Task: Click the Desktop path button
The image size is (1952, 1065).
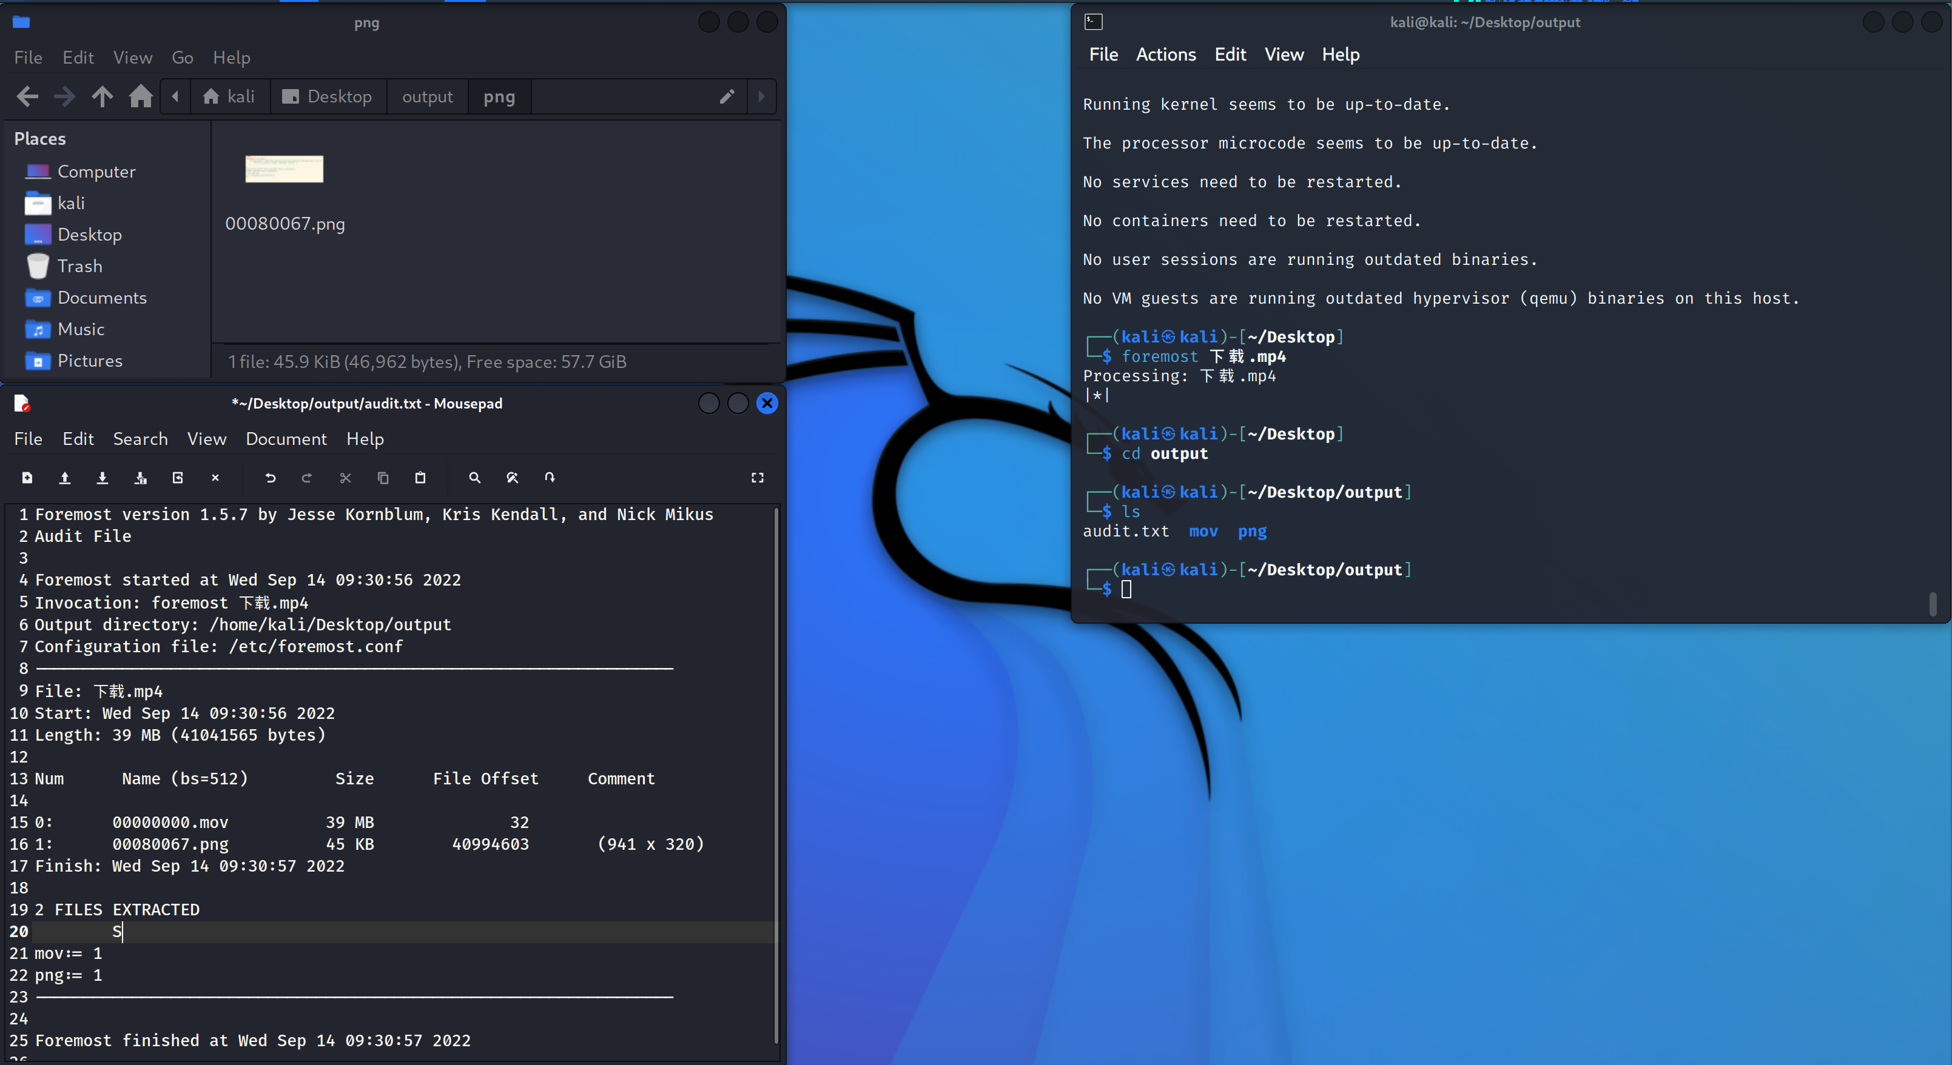Action: click(x=328, y=96)
